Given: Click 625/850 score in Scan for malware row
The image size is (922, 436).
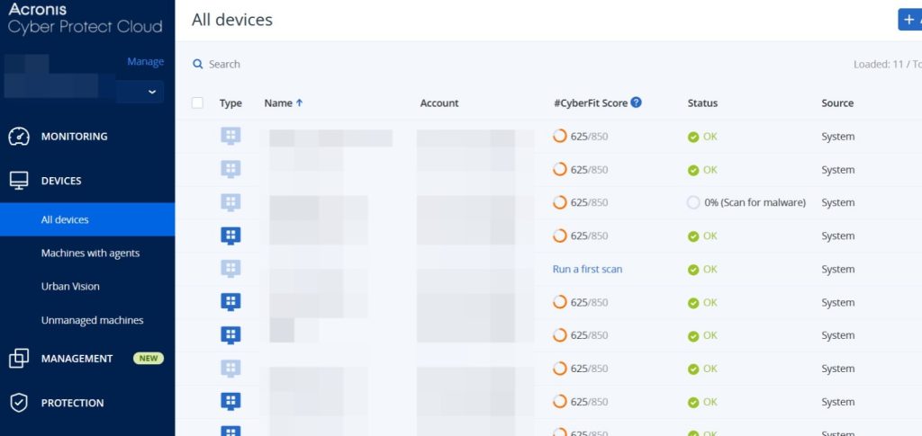Looking at the screenshot, I should pos(589,202).
